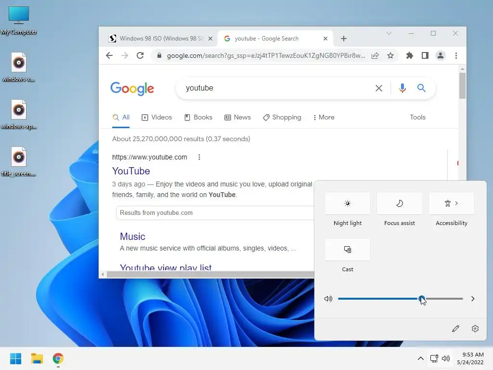This screenshot has height=370, width=493.
Task: Click the Google logo
Action: 132,89
